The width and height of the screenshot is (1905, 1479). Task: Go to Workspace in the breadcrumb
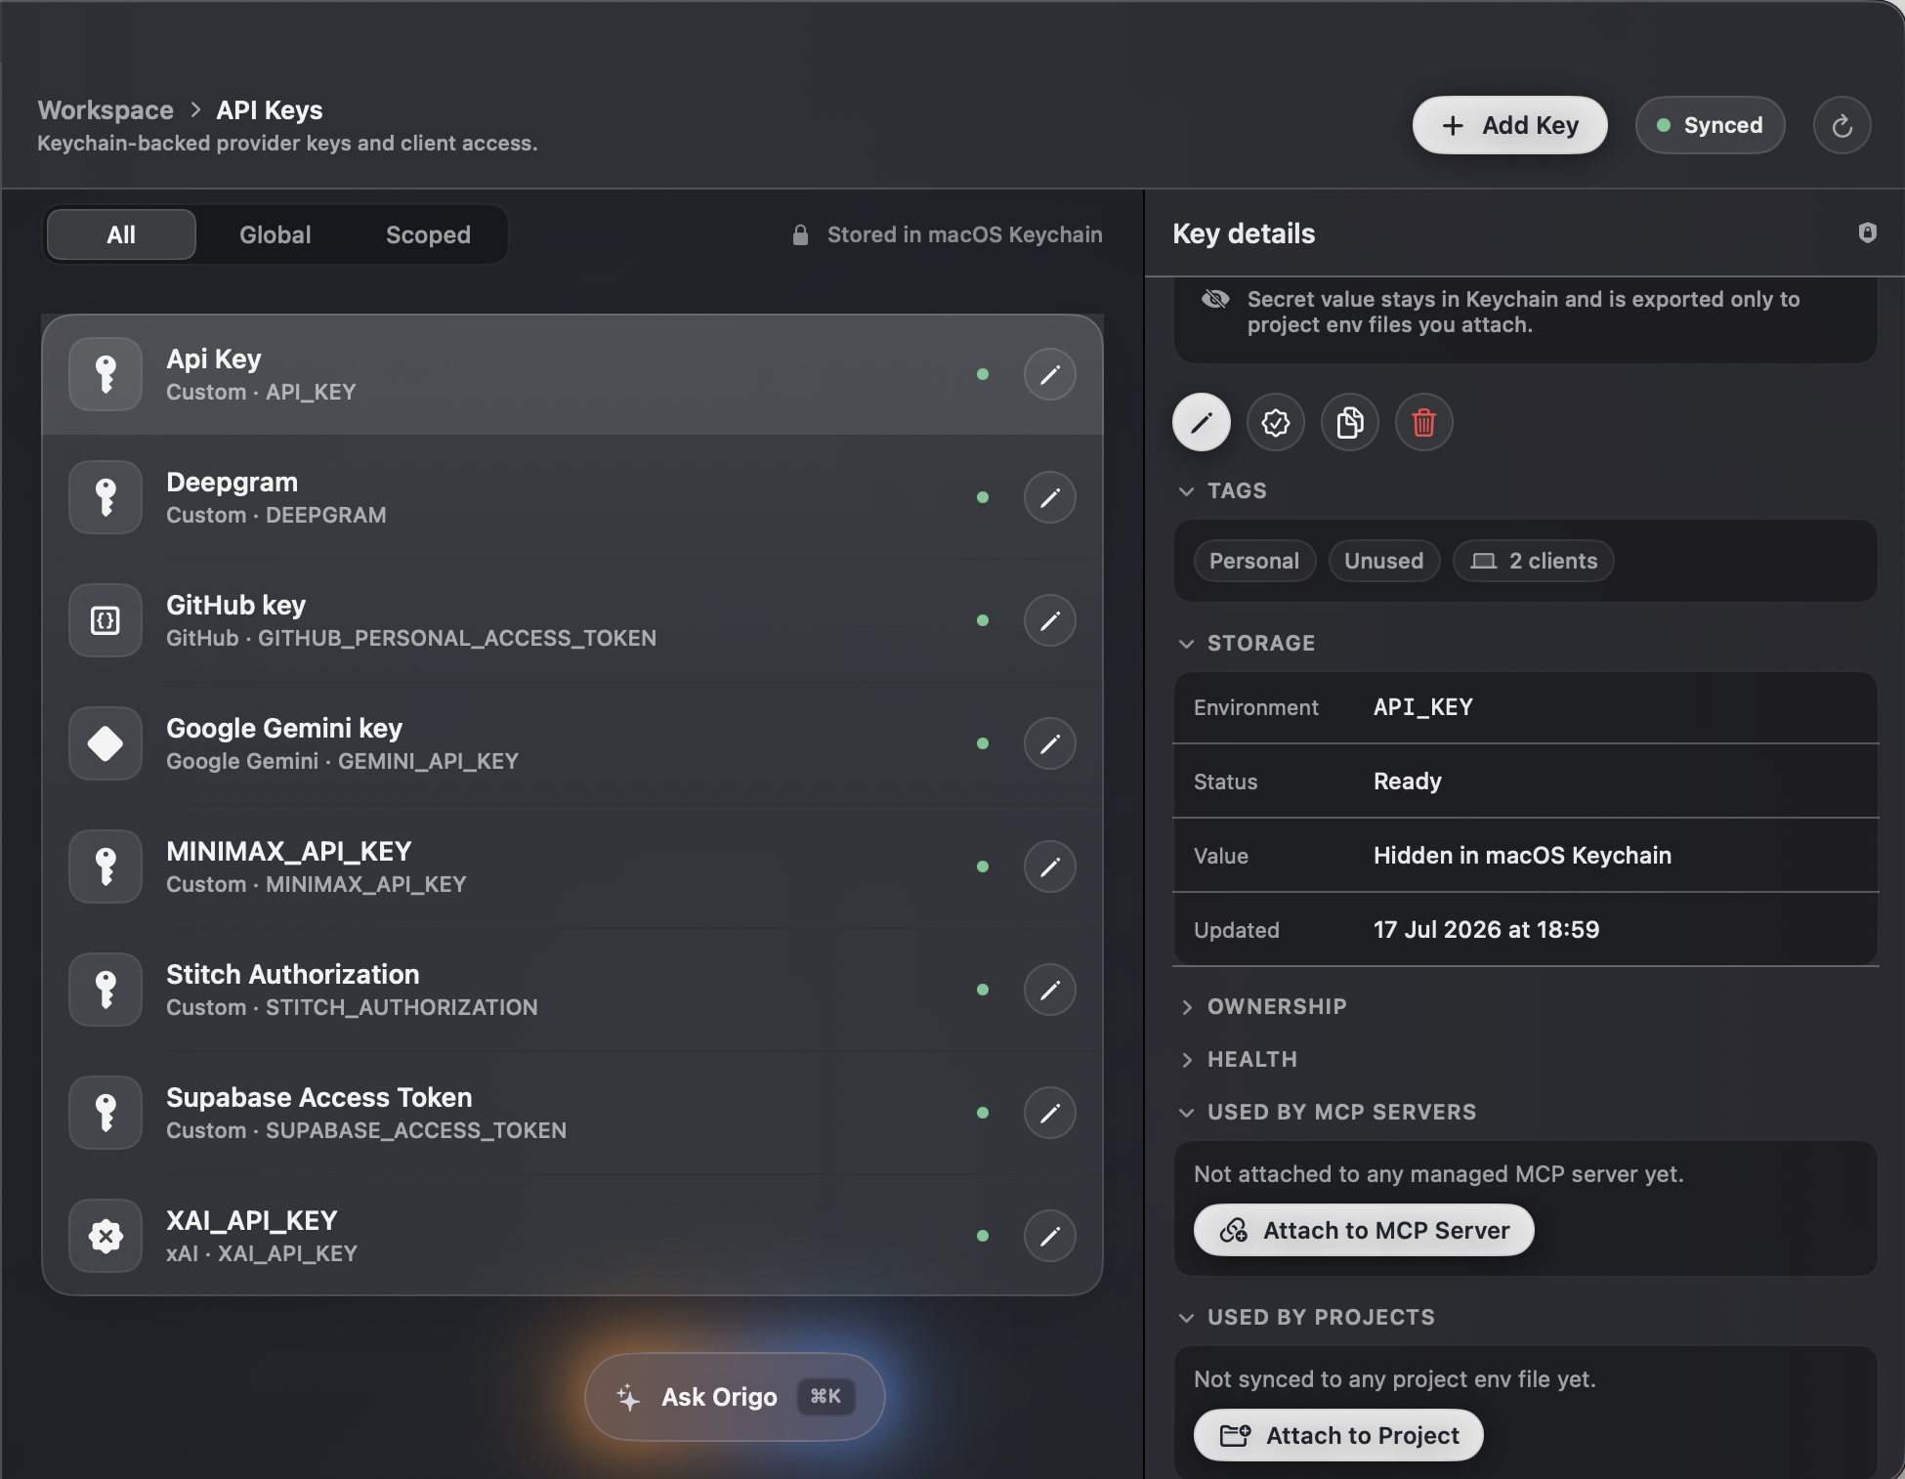[x=106, y=110]
